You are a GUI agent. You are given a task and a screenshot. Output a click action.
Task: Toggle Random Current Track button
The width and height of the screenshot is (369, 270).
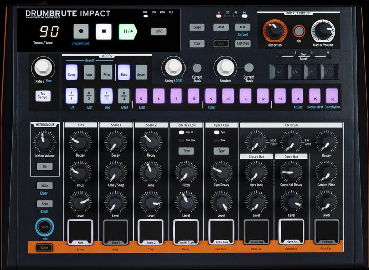coord(249,68)
